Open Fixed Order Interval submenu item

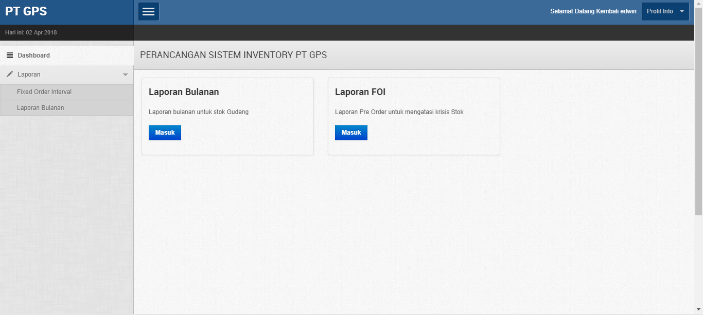coord(44,92)
